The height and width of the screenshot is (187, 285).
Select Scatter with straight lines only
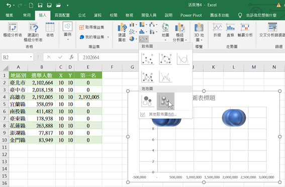point(165,76)
